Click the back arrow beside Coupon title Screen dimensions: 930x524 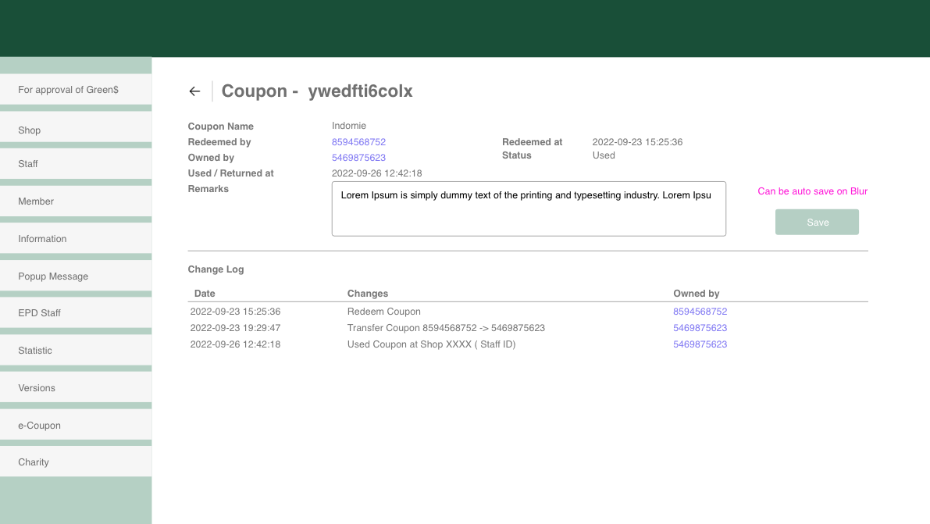[194, 91]
